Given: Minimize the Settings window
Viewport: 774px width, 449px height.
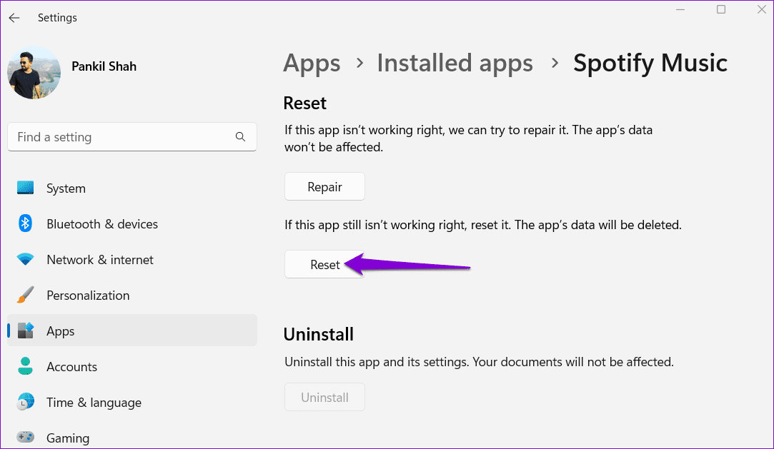Looking at the screenshot, I should tap(680, 10).
